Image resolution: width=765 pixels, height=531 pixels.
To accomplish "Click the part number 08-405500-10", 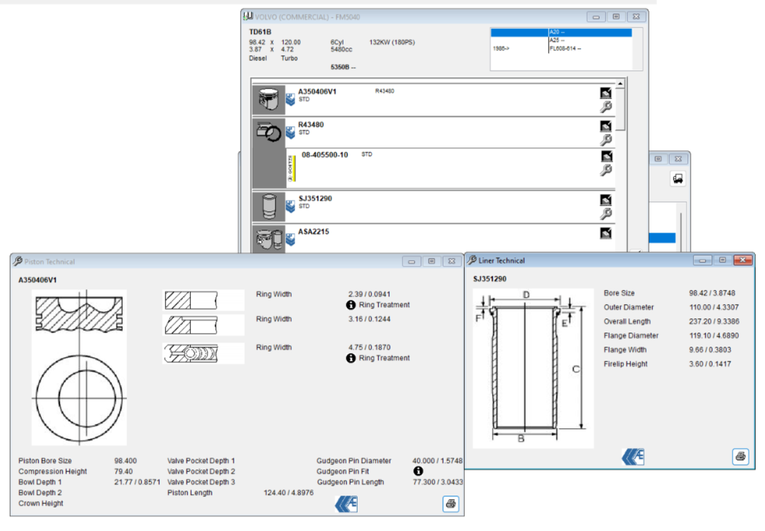I will tap(325, 155).
